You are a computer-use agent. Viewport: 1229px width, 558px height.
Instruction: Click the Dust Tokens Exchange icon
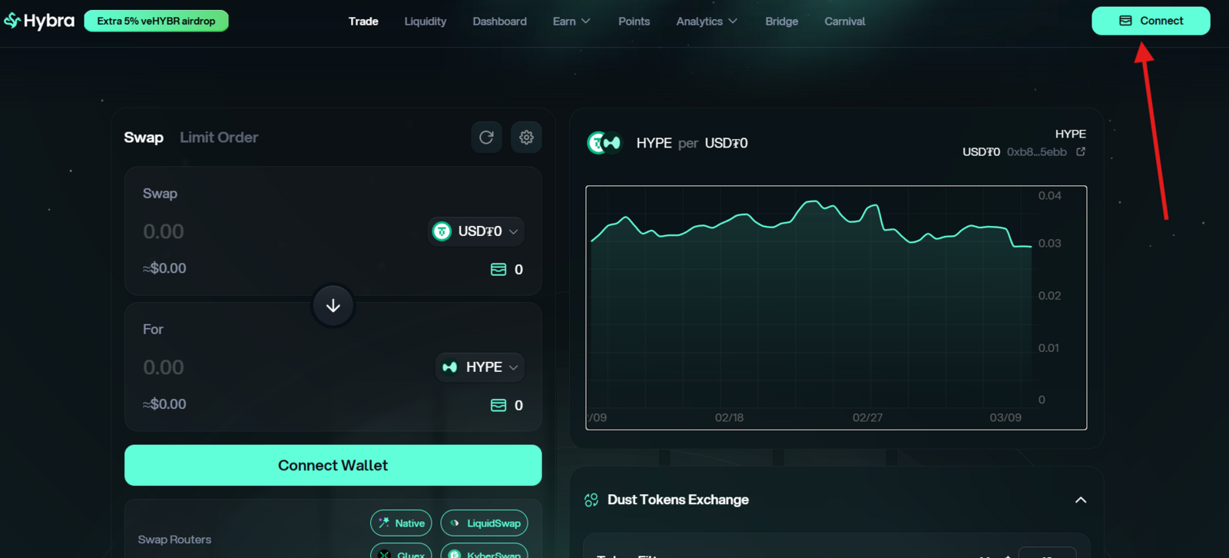pos(591,500)
